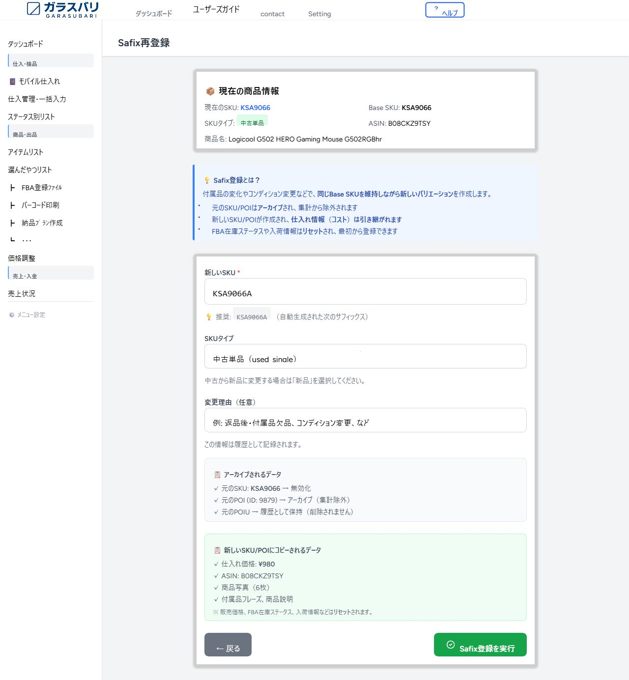Click the 商品写真（6枚） line
This screenshot has height=680, width=629.
[242, 588]
